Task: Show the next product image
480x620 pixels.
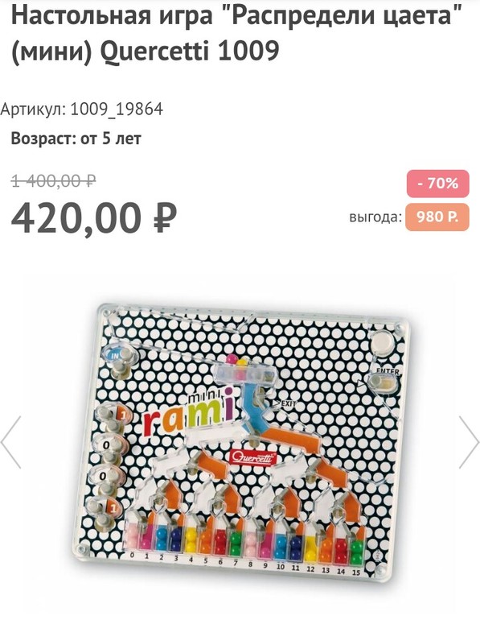Action: coord(469,442)
